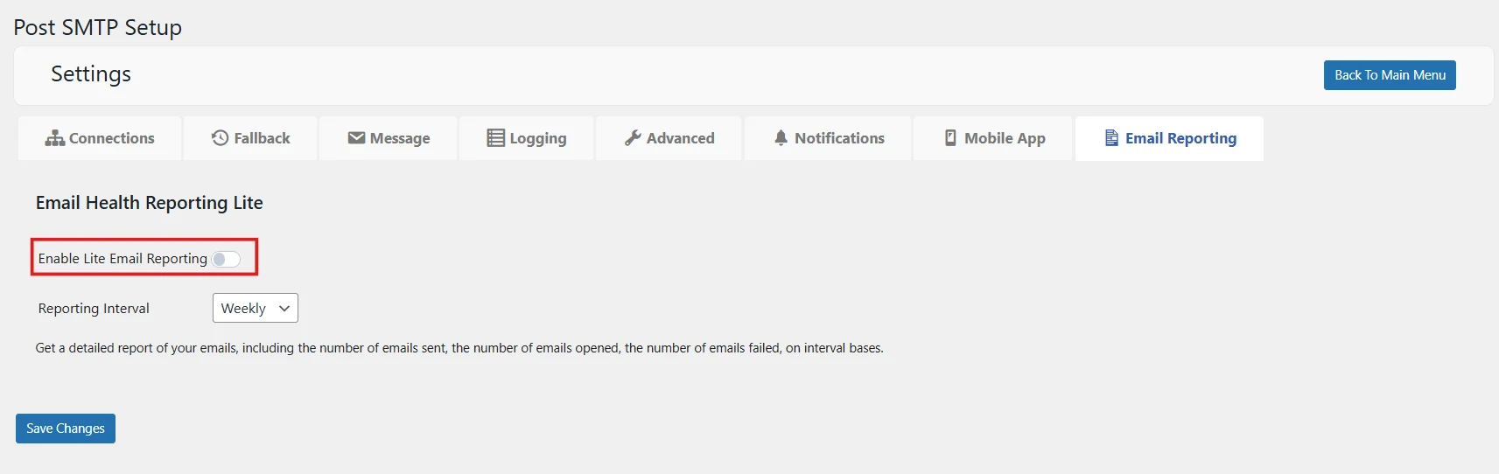Click the Notifications bell icon
Viewport: 1499px width, 474px height.
pyautogui.click(x=781, y=138)
